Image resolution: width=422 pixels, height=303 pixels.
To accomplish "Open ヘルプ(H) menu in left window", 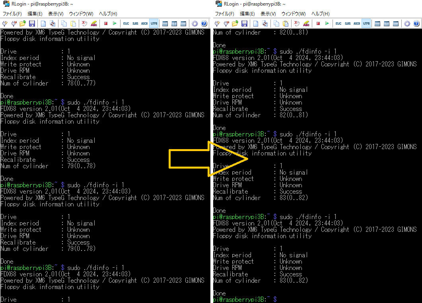I will point(108,14).
